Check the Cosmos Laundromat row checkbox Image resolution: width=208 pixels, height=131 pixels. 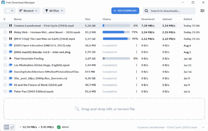(5, 26)
